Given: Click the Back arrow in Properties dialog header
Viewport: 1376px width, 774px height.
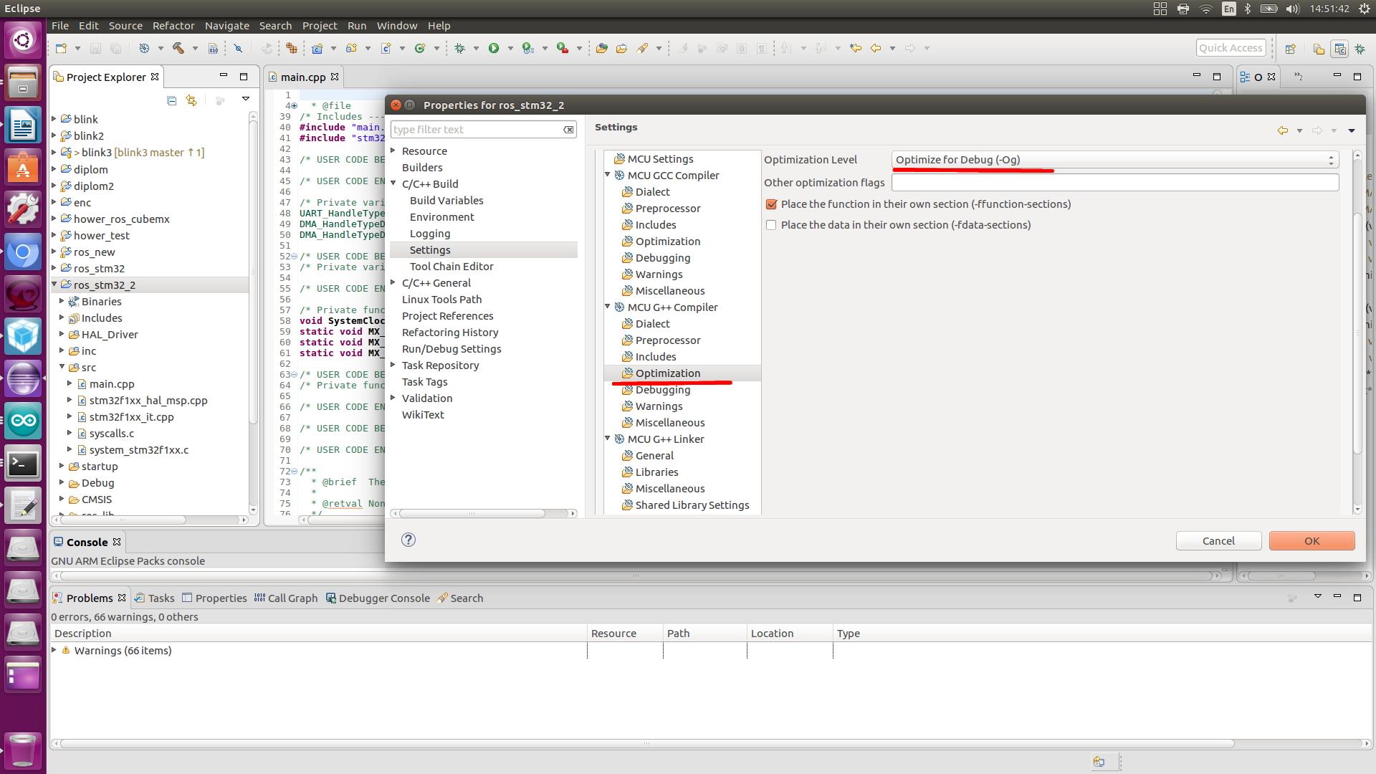Looking at the screenshot, I should (x=1282, y=130).
